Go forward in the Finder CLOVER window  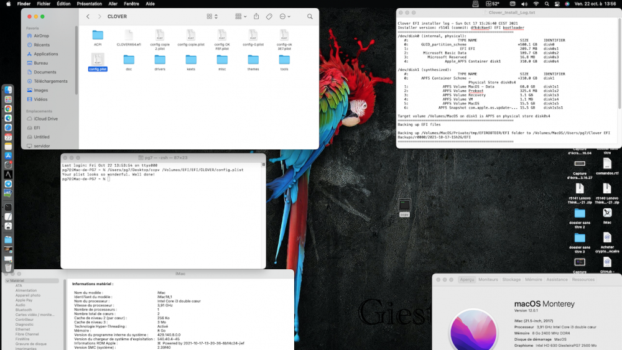click(x=99, y=17)
